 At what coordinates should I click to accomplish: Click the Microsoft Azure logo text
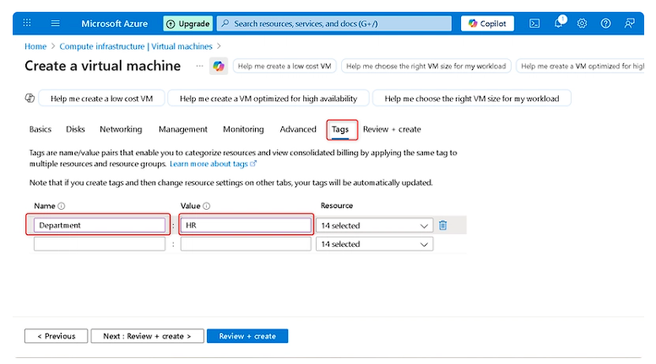coord(114,24)
